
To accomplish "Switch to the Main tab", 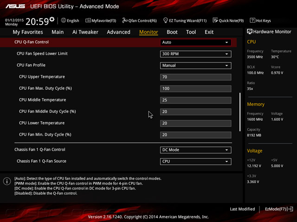I will coord(58,32).
